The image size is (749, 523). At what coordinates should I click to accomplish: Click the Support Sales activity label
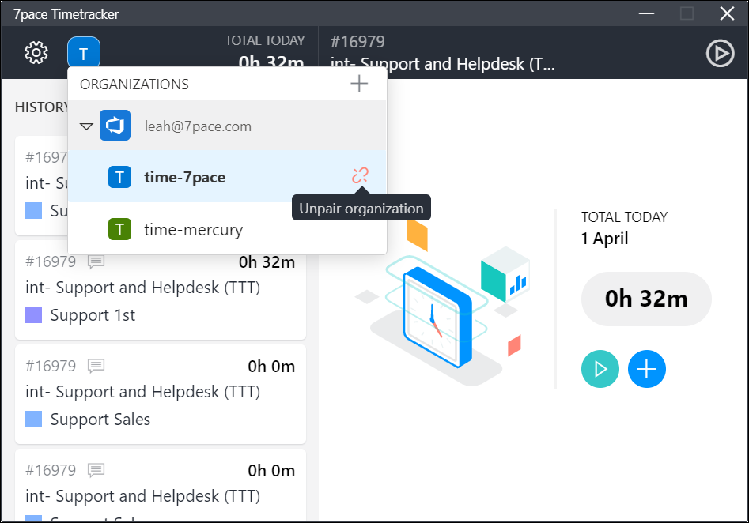100,420
